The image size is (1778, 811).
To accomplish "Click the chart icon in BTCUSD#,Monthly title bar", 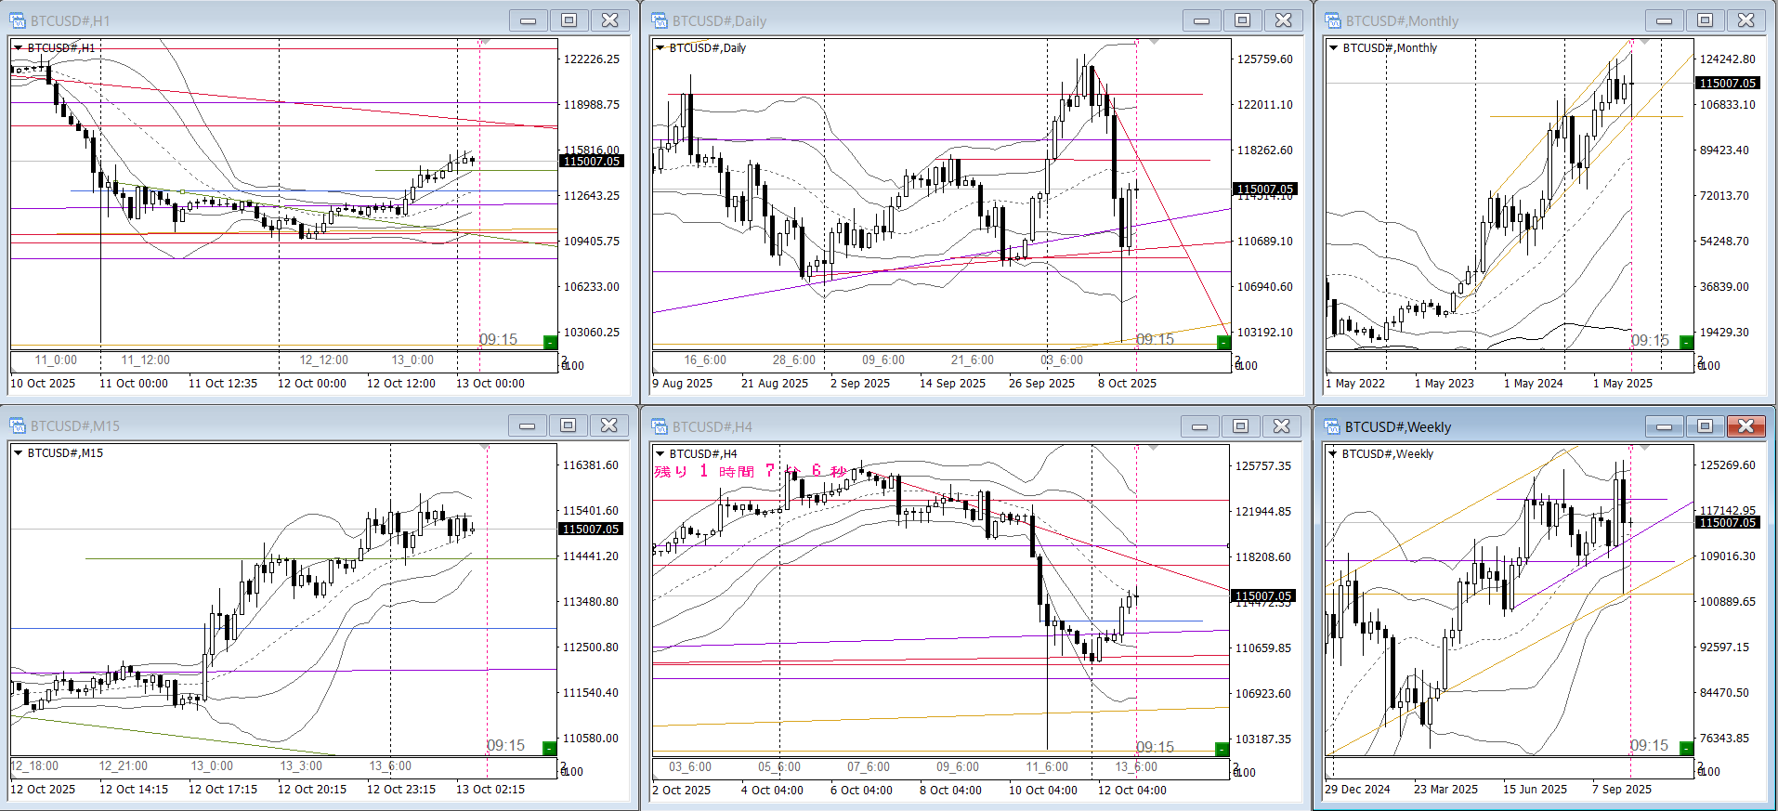I will [x=1333, y=20].
